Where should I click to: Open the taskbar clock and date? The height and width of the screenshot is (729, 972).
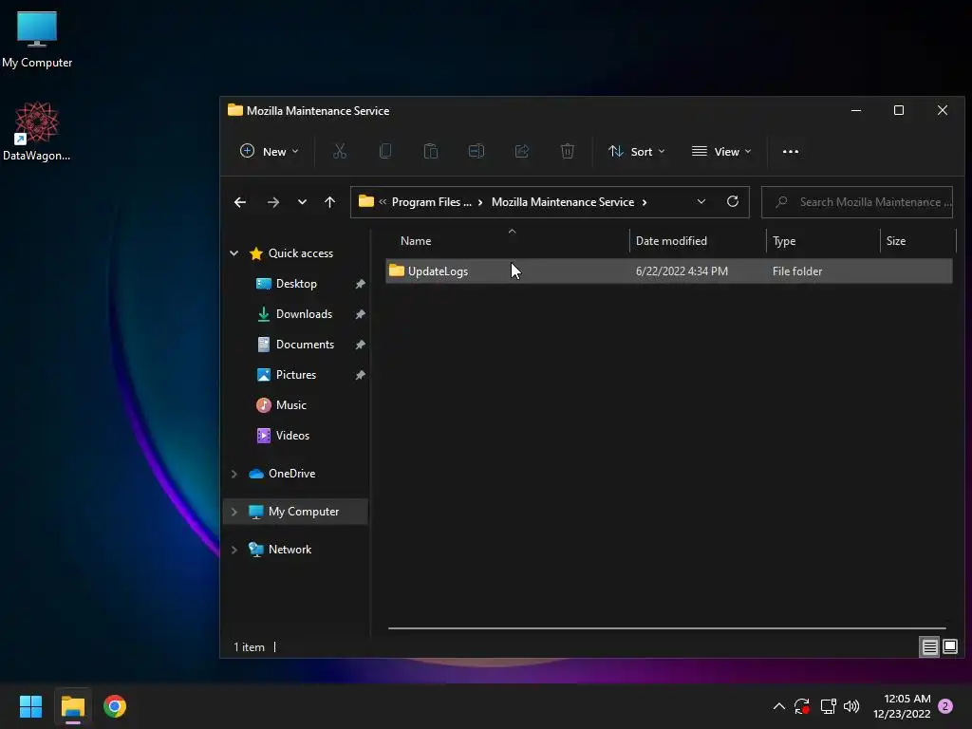pos(902,706)
